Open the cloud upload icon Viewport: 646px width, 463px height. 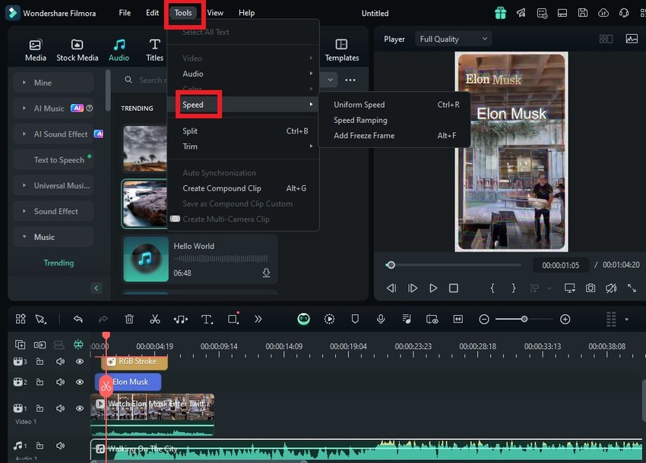click(x=603, y=13)
